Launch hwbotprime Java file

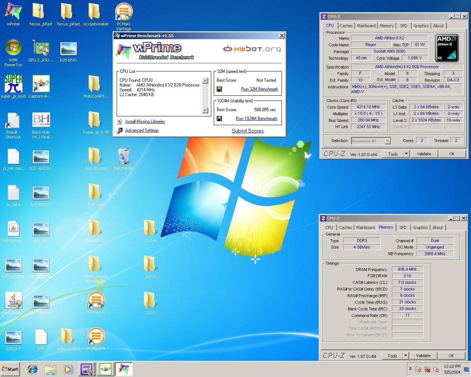(x=13, y=231)
